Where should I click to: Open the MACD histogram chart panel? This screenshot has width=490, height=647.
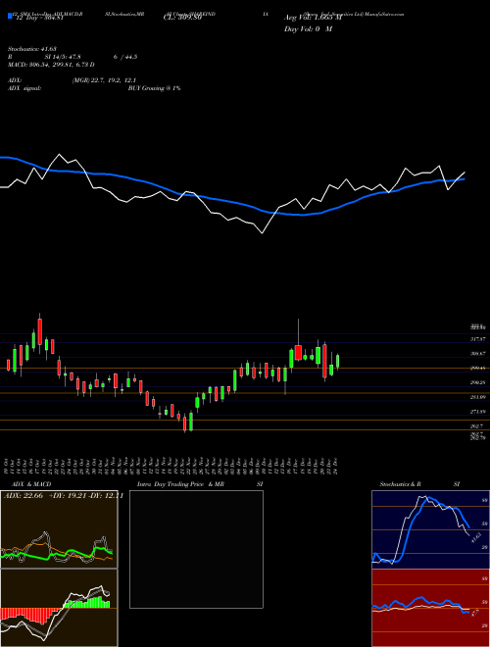(x=59, y=608)
